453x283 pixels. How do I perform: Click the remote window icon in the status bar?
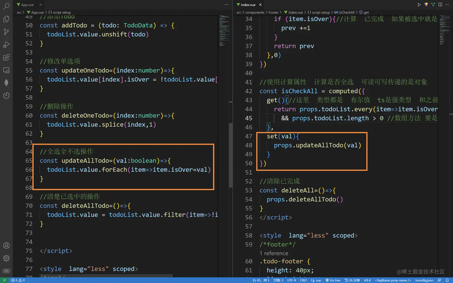(x=4, y=280)
